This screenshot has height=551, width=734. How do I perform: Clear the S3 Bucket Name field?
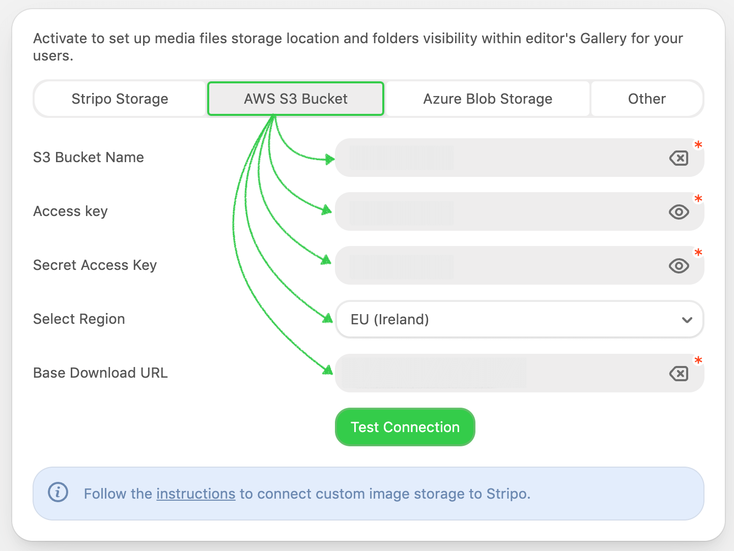(x=679, y=158)
